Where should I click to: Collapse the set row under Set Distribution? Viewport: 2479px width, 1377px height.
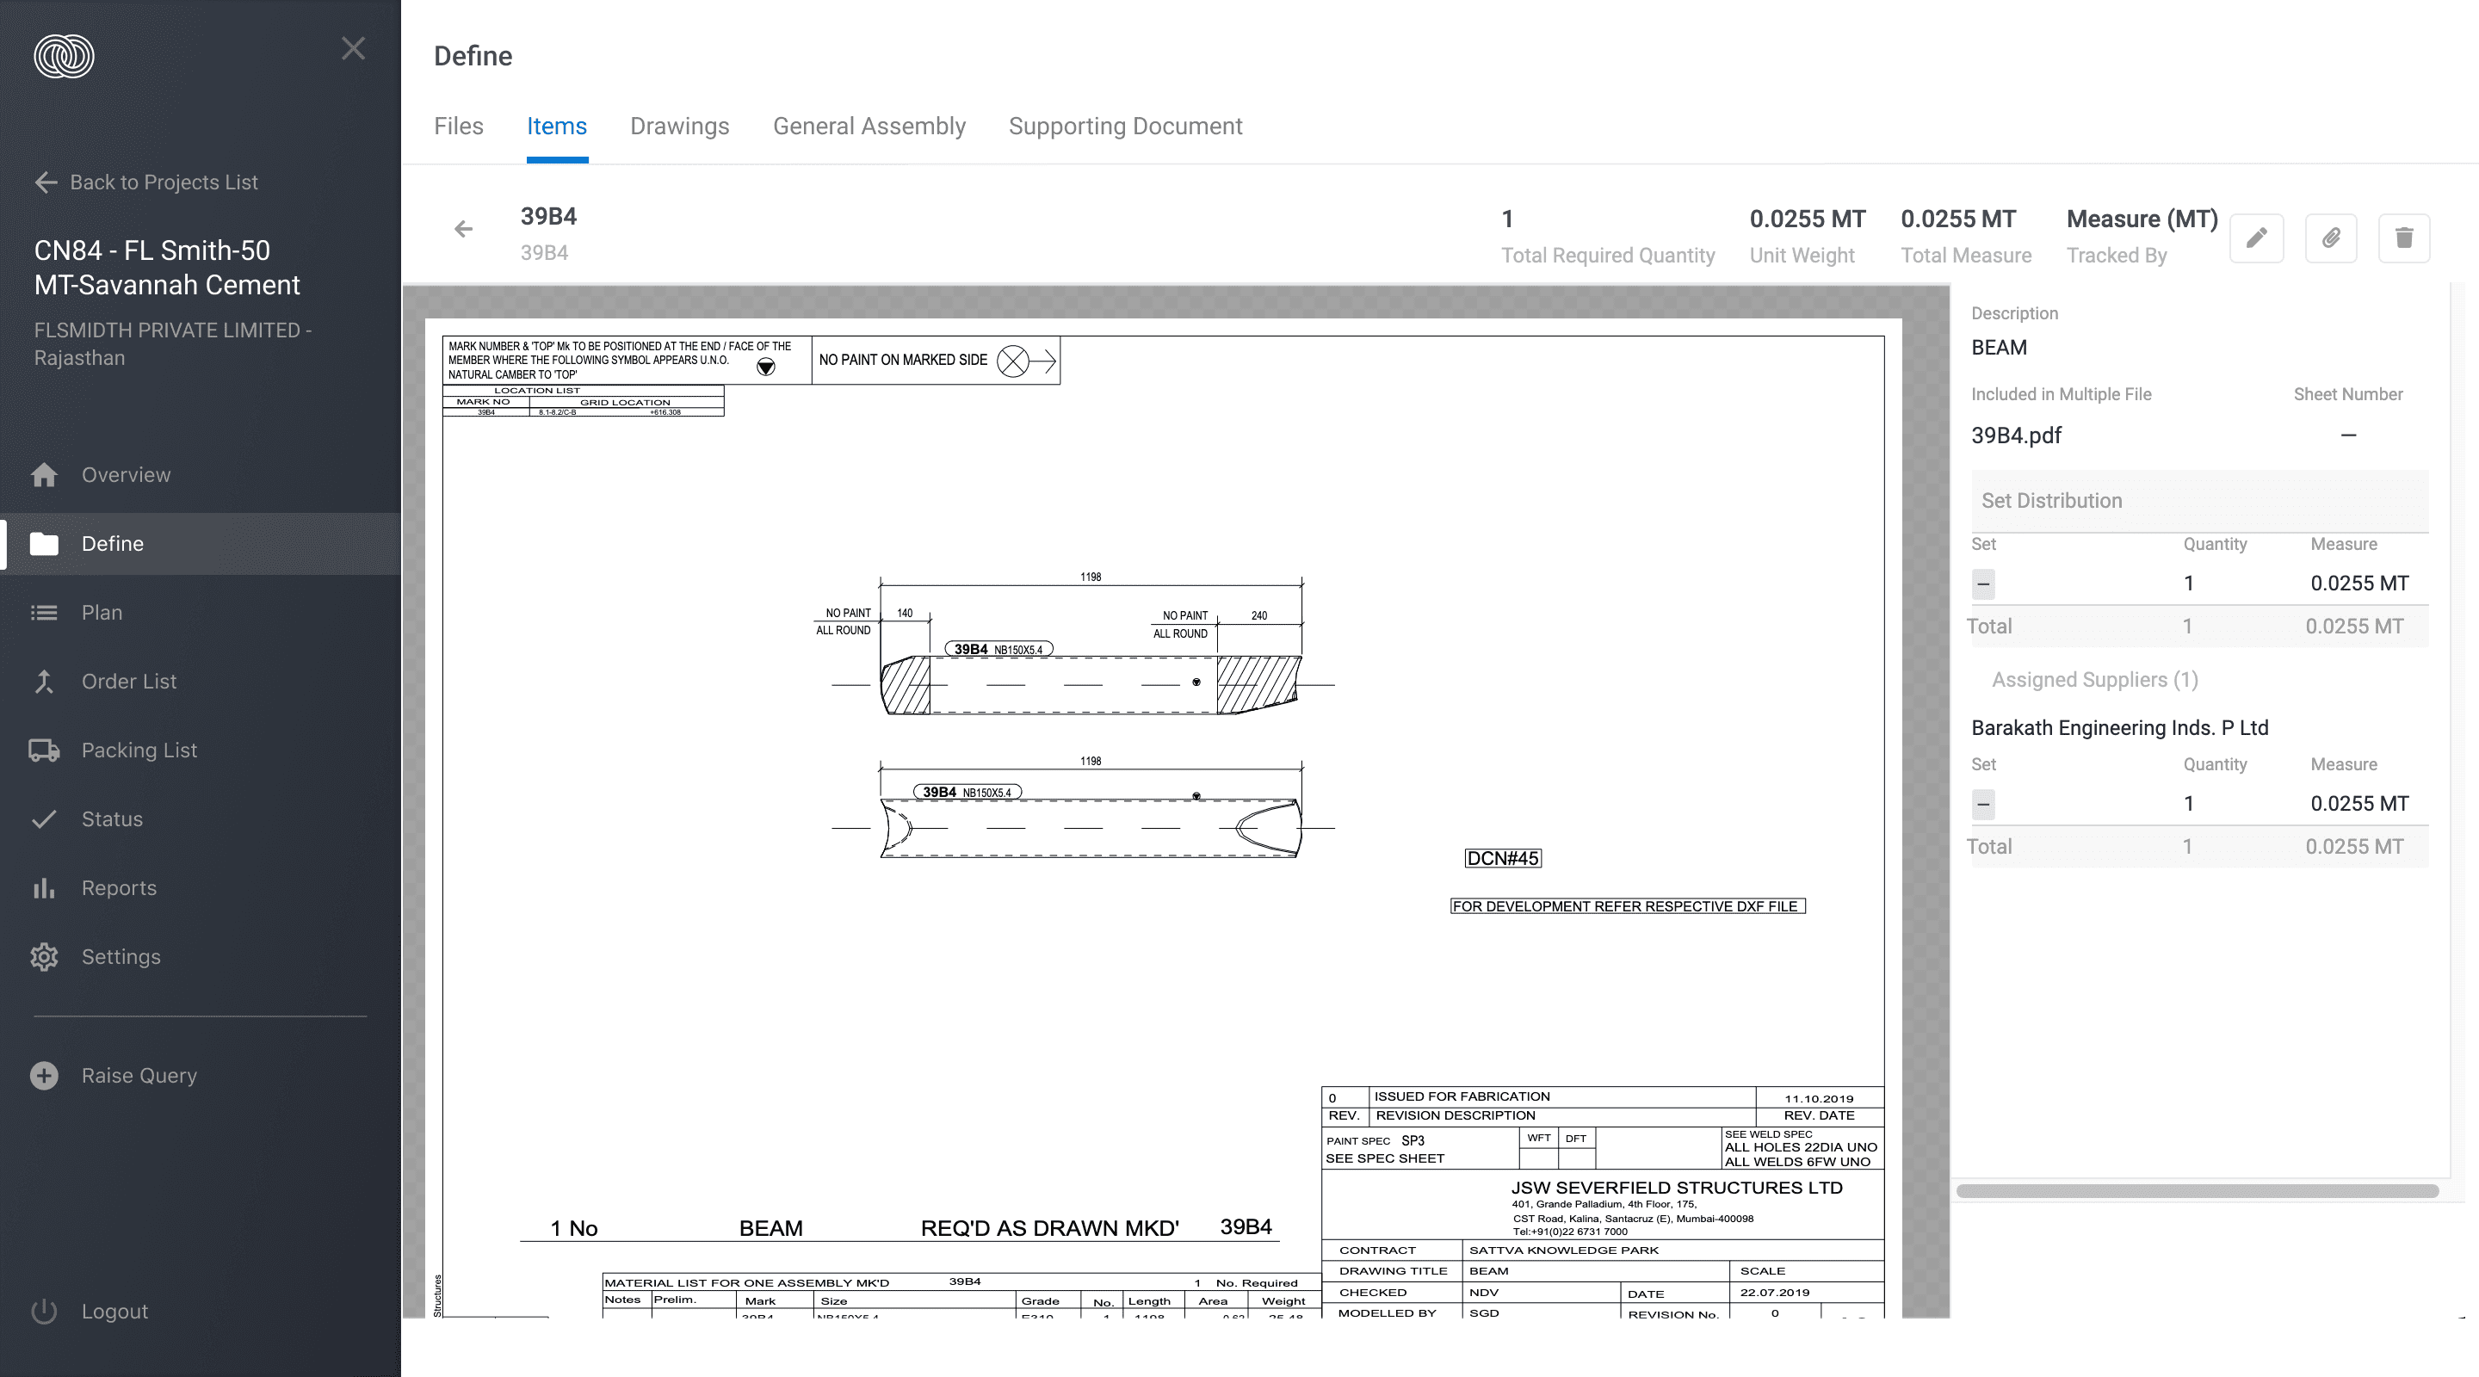tap(1983, 584)
